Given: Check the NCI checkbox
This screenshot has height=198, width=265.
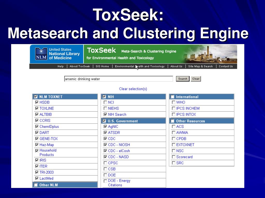Looking at the screenshot, I should tap(105, 102).
